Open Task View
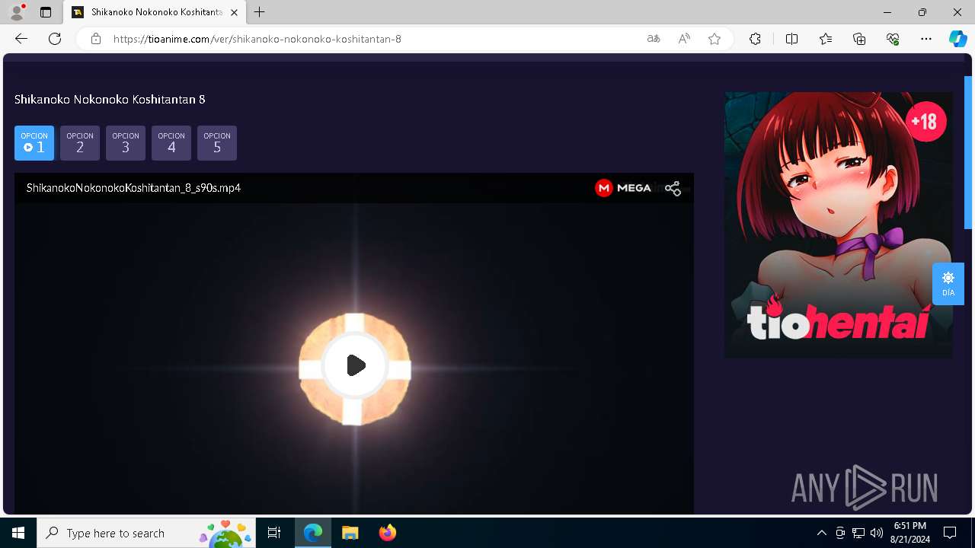Image resolution: width=975 pixels, height=548 pixels. click(x=274, y=533)
